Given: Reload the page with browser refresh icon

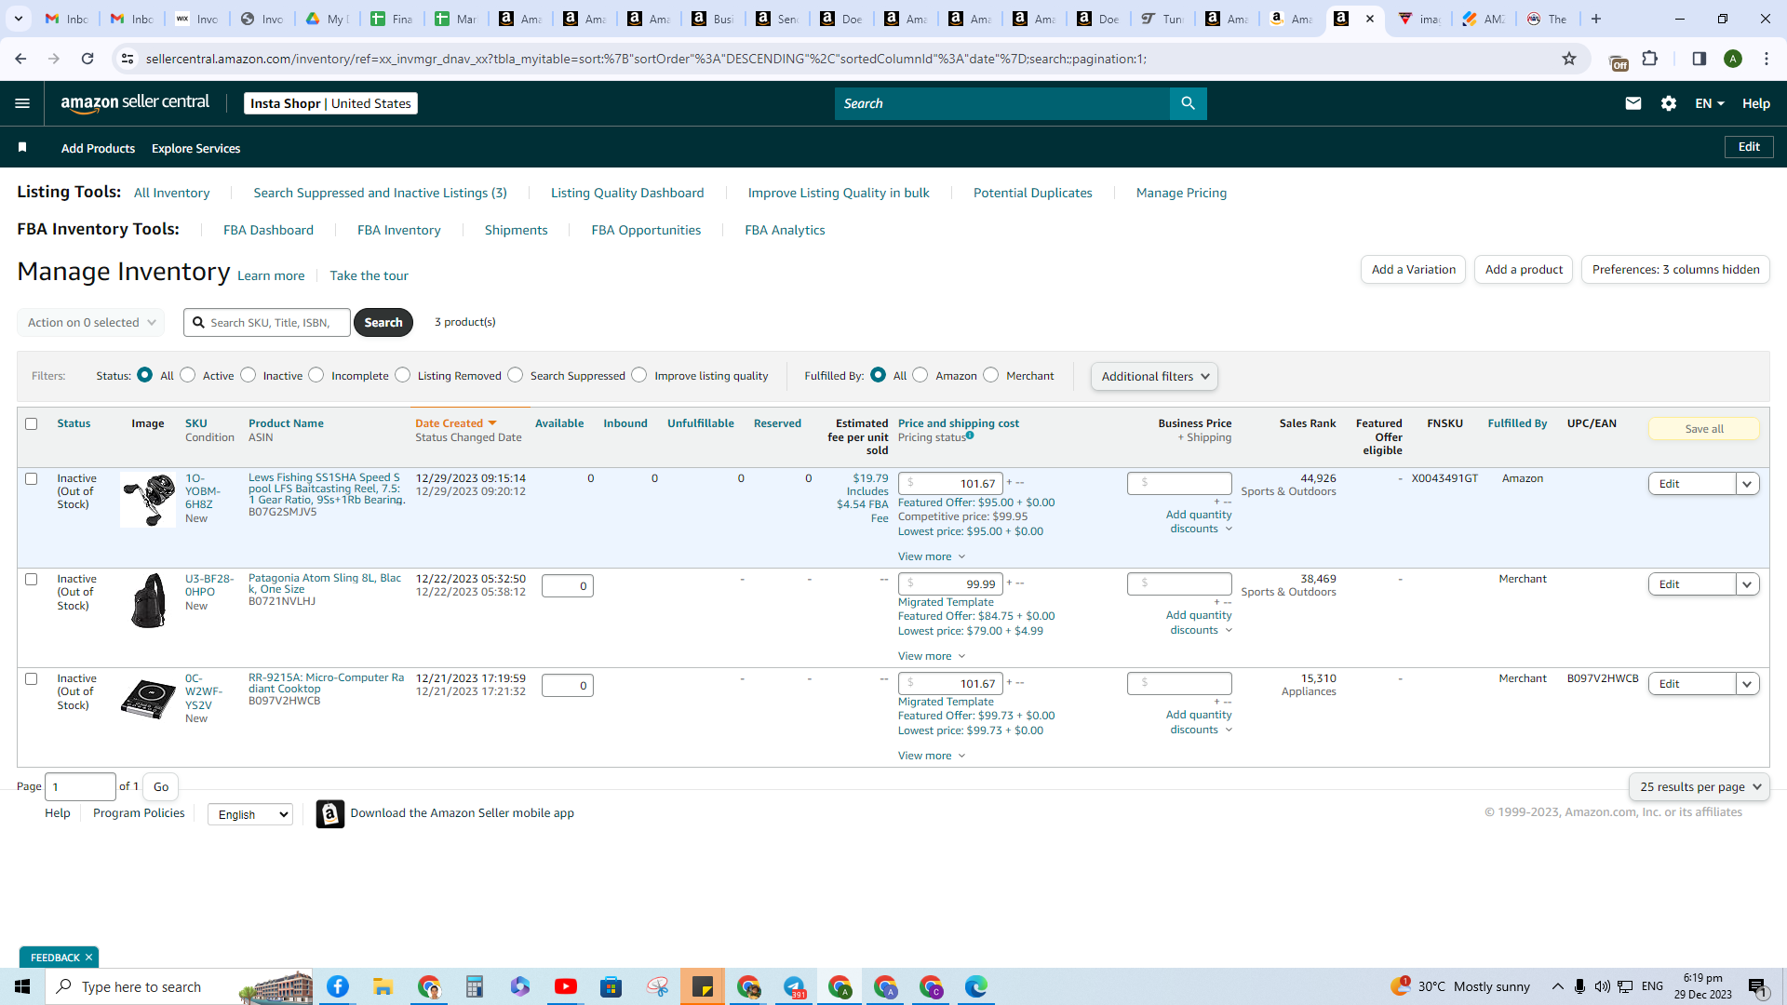Looking at the screenshot, I should [x=87, y=59].
